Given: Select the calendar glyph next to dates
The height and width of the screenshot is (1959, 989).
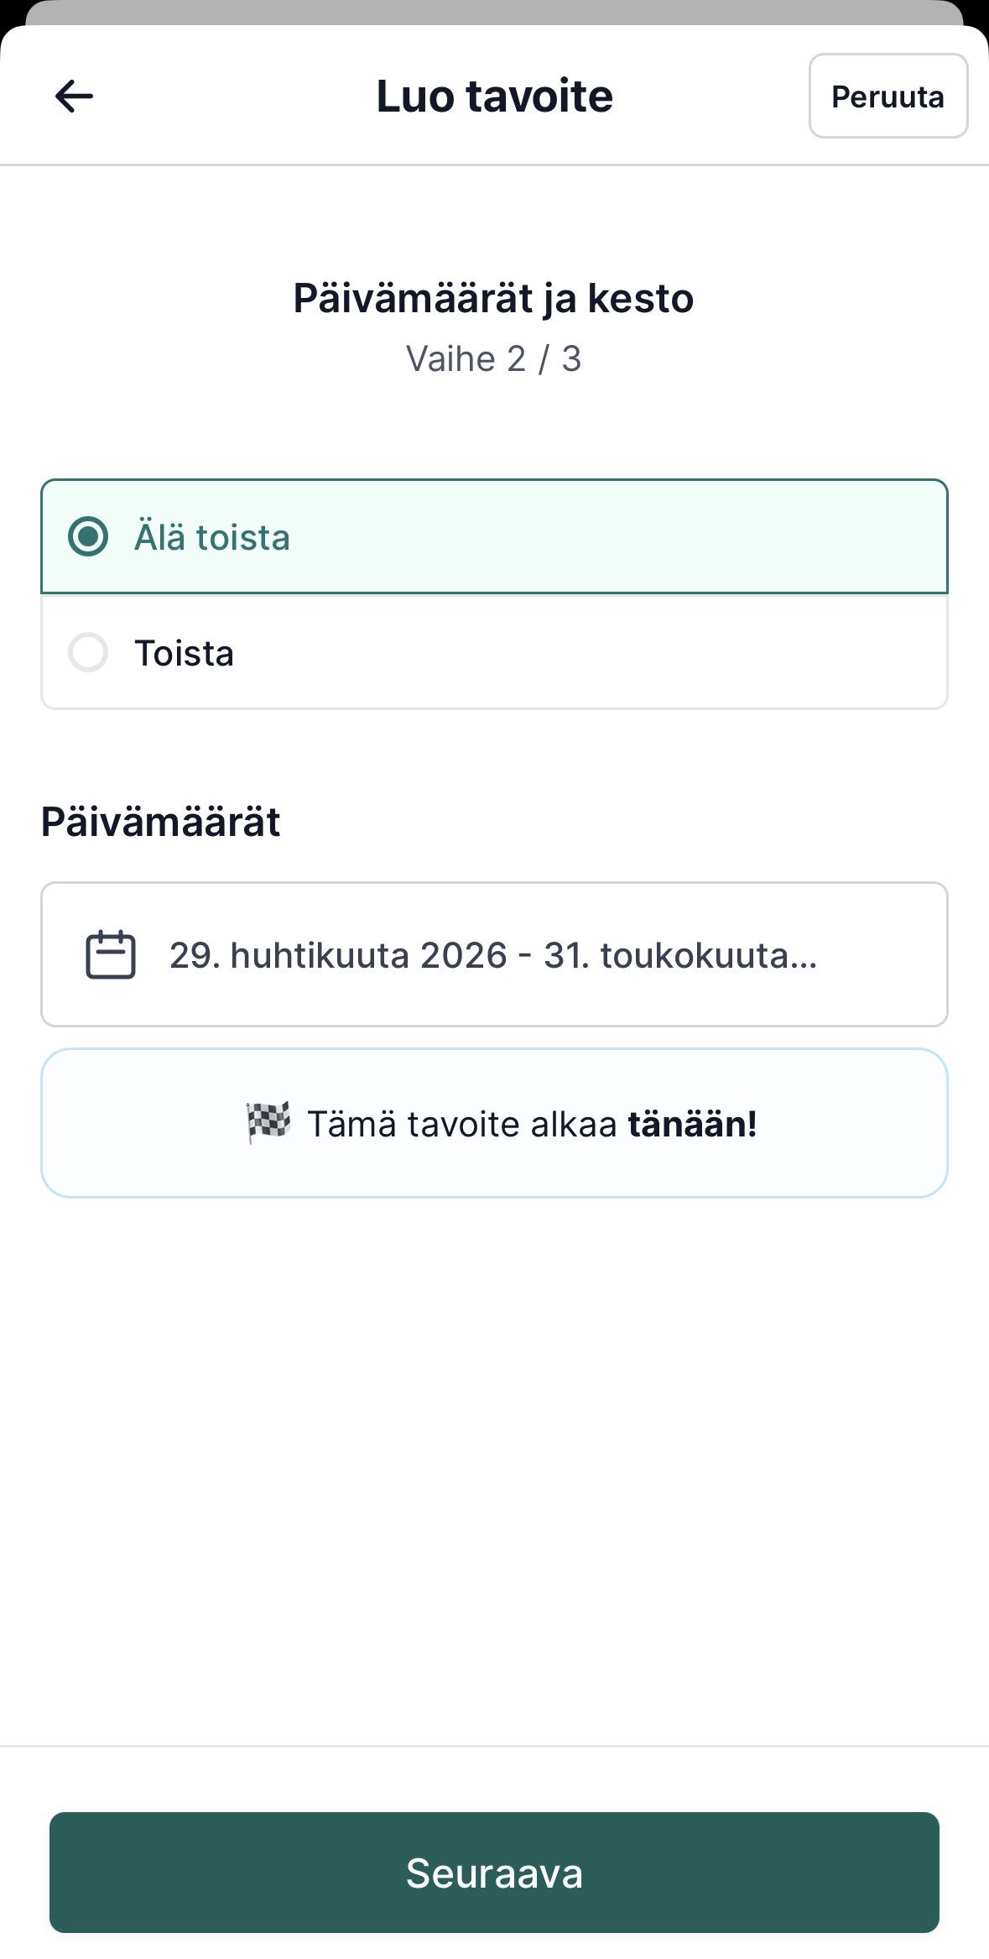Looking at the screenshot, I should [x=110, y=954].
